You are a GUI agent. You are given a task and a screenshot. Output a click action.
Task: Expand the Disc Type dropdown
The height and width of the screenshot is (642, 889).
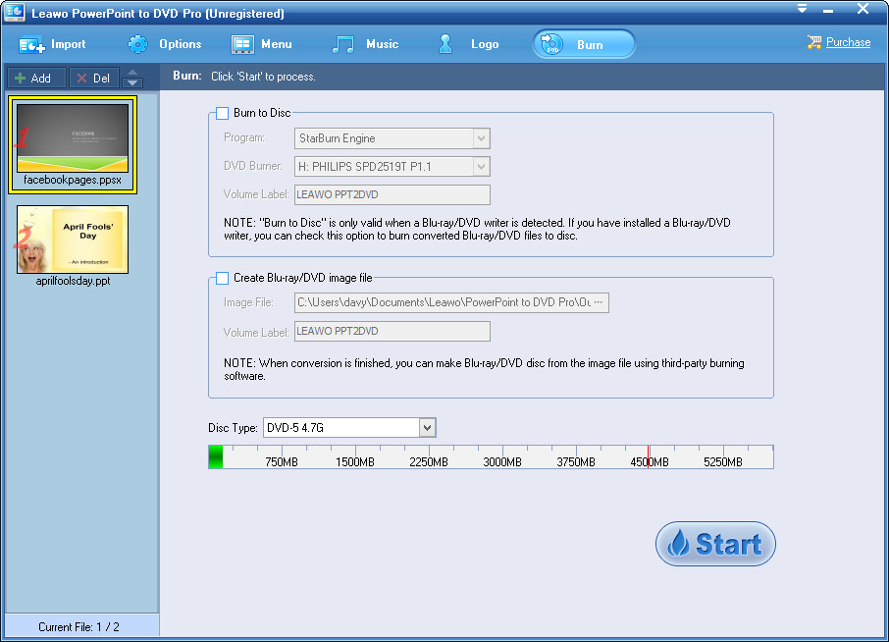point(427,427)
